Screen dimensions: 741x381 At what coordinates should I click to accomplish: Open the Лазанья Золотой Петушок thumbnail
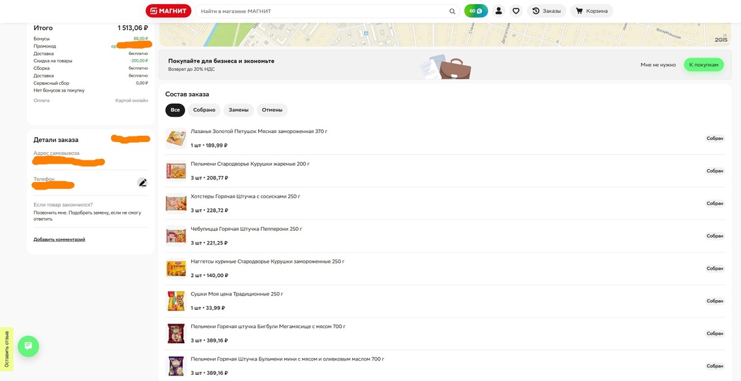(x=176, y=139)
